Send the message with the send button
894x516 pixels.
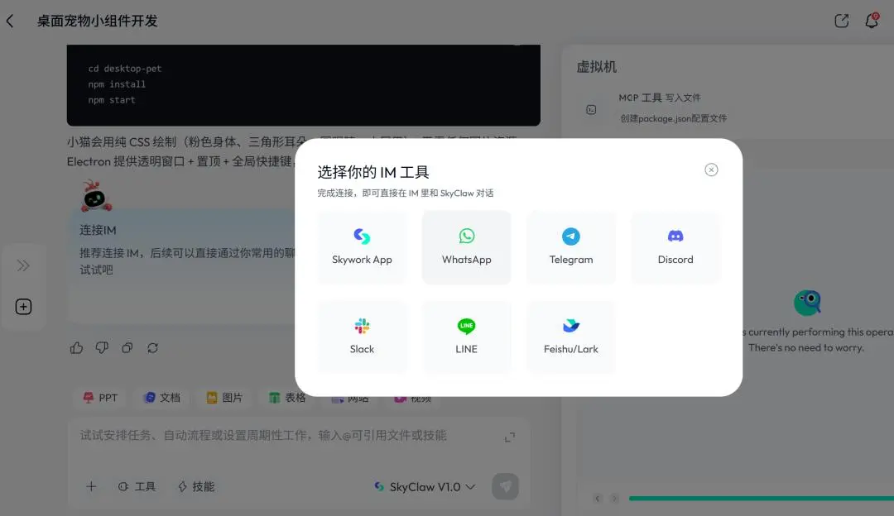click(505, 486)
